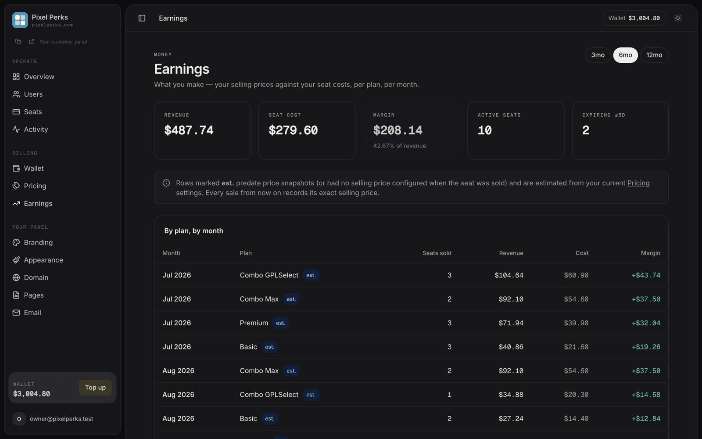This screenshot has height=439, width=702.
Task: Click Aug 2026 Combo Max plan name
Action: pyautogui.click(x=259, y=371)
